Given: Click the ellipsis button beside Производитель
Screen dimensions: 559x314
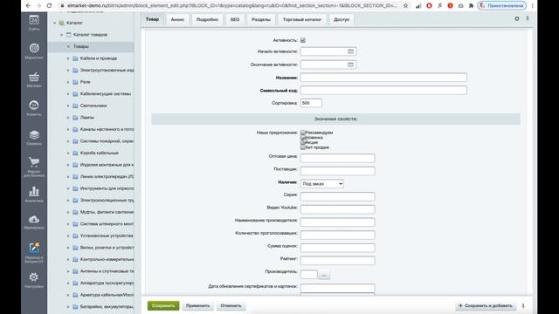Looking at the screenshot, I should pyautogui.click(x=324, y=276).
